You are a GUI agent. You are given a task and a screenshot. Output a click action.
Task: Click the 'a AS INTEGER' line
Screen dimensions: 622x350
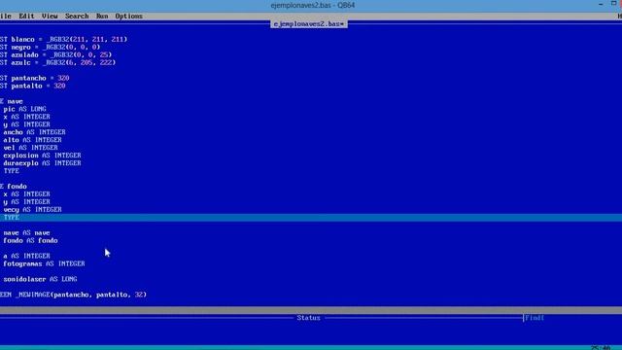pos(26,256)
